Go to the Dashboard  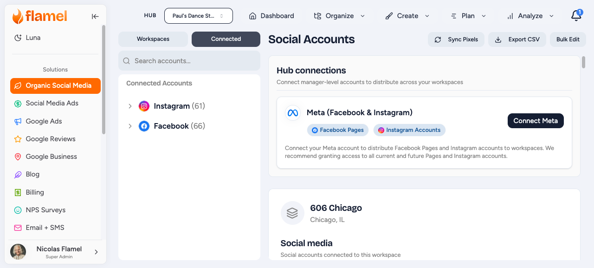coord(272,16)
